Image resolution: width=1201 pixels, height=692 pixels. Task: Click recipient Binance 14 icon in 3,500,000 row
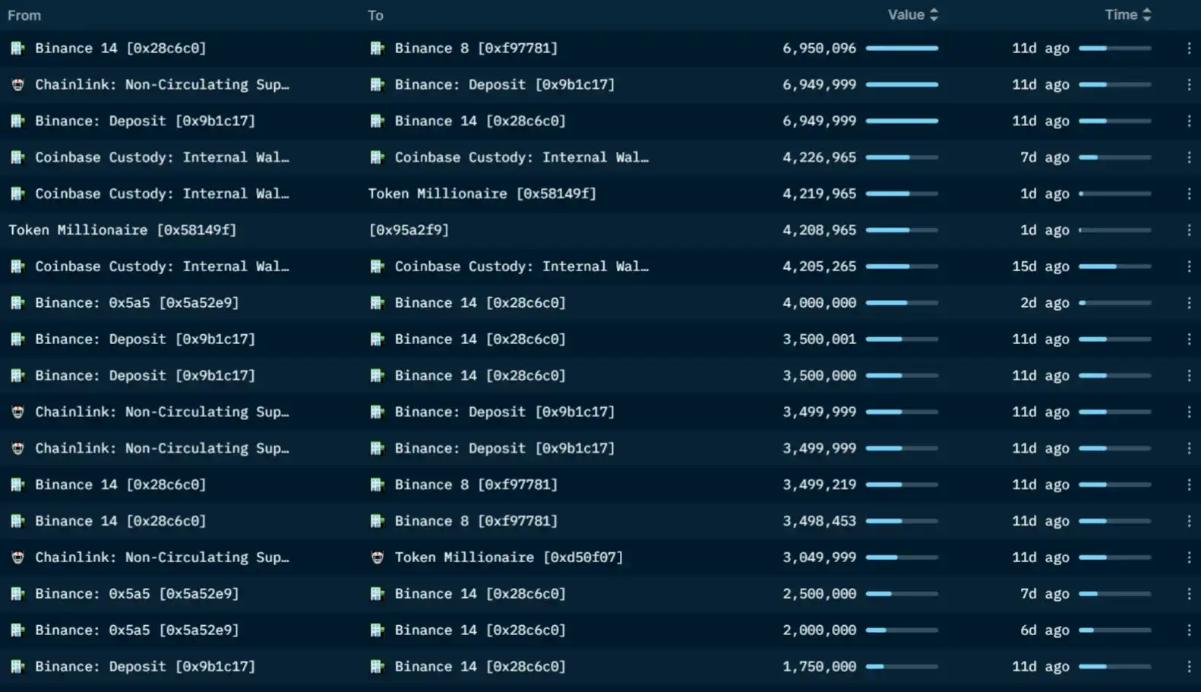377,376
